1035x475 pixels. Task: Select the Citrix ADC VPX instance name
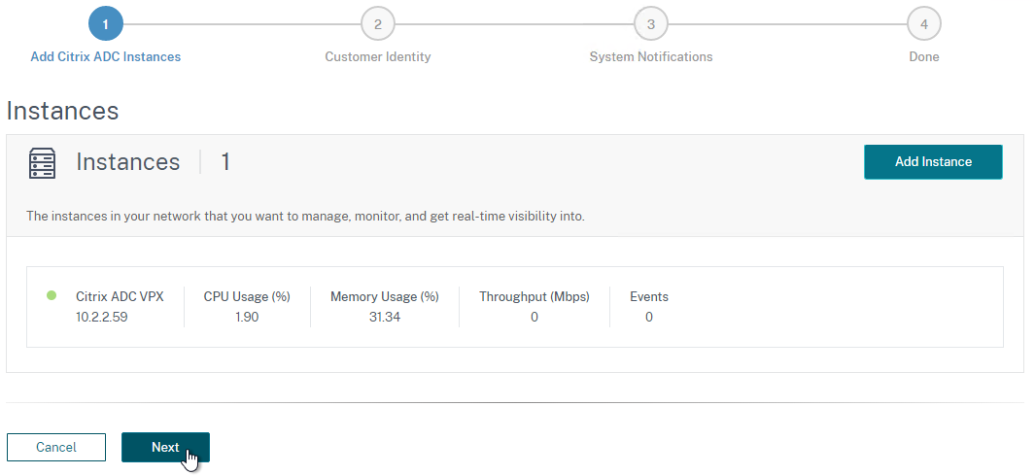point(120,297)
